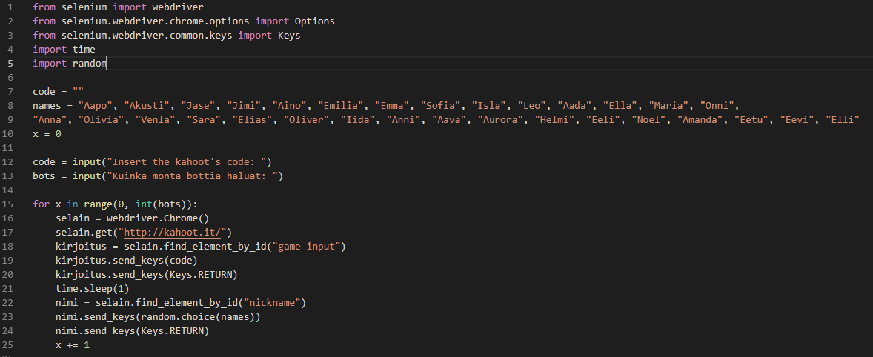Click the 'time.sleep(1)' statement

click(92, 288)
